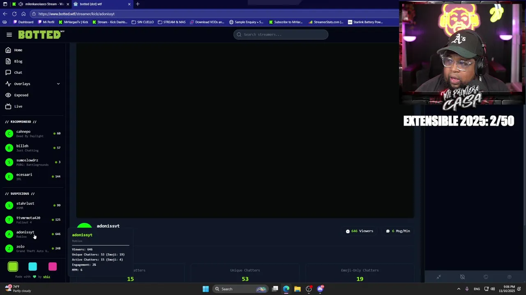Screen dimensions: 526x295
Task: Open the Stream - Kick Dashboard bookmark
Action: pos(110,22)
